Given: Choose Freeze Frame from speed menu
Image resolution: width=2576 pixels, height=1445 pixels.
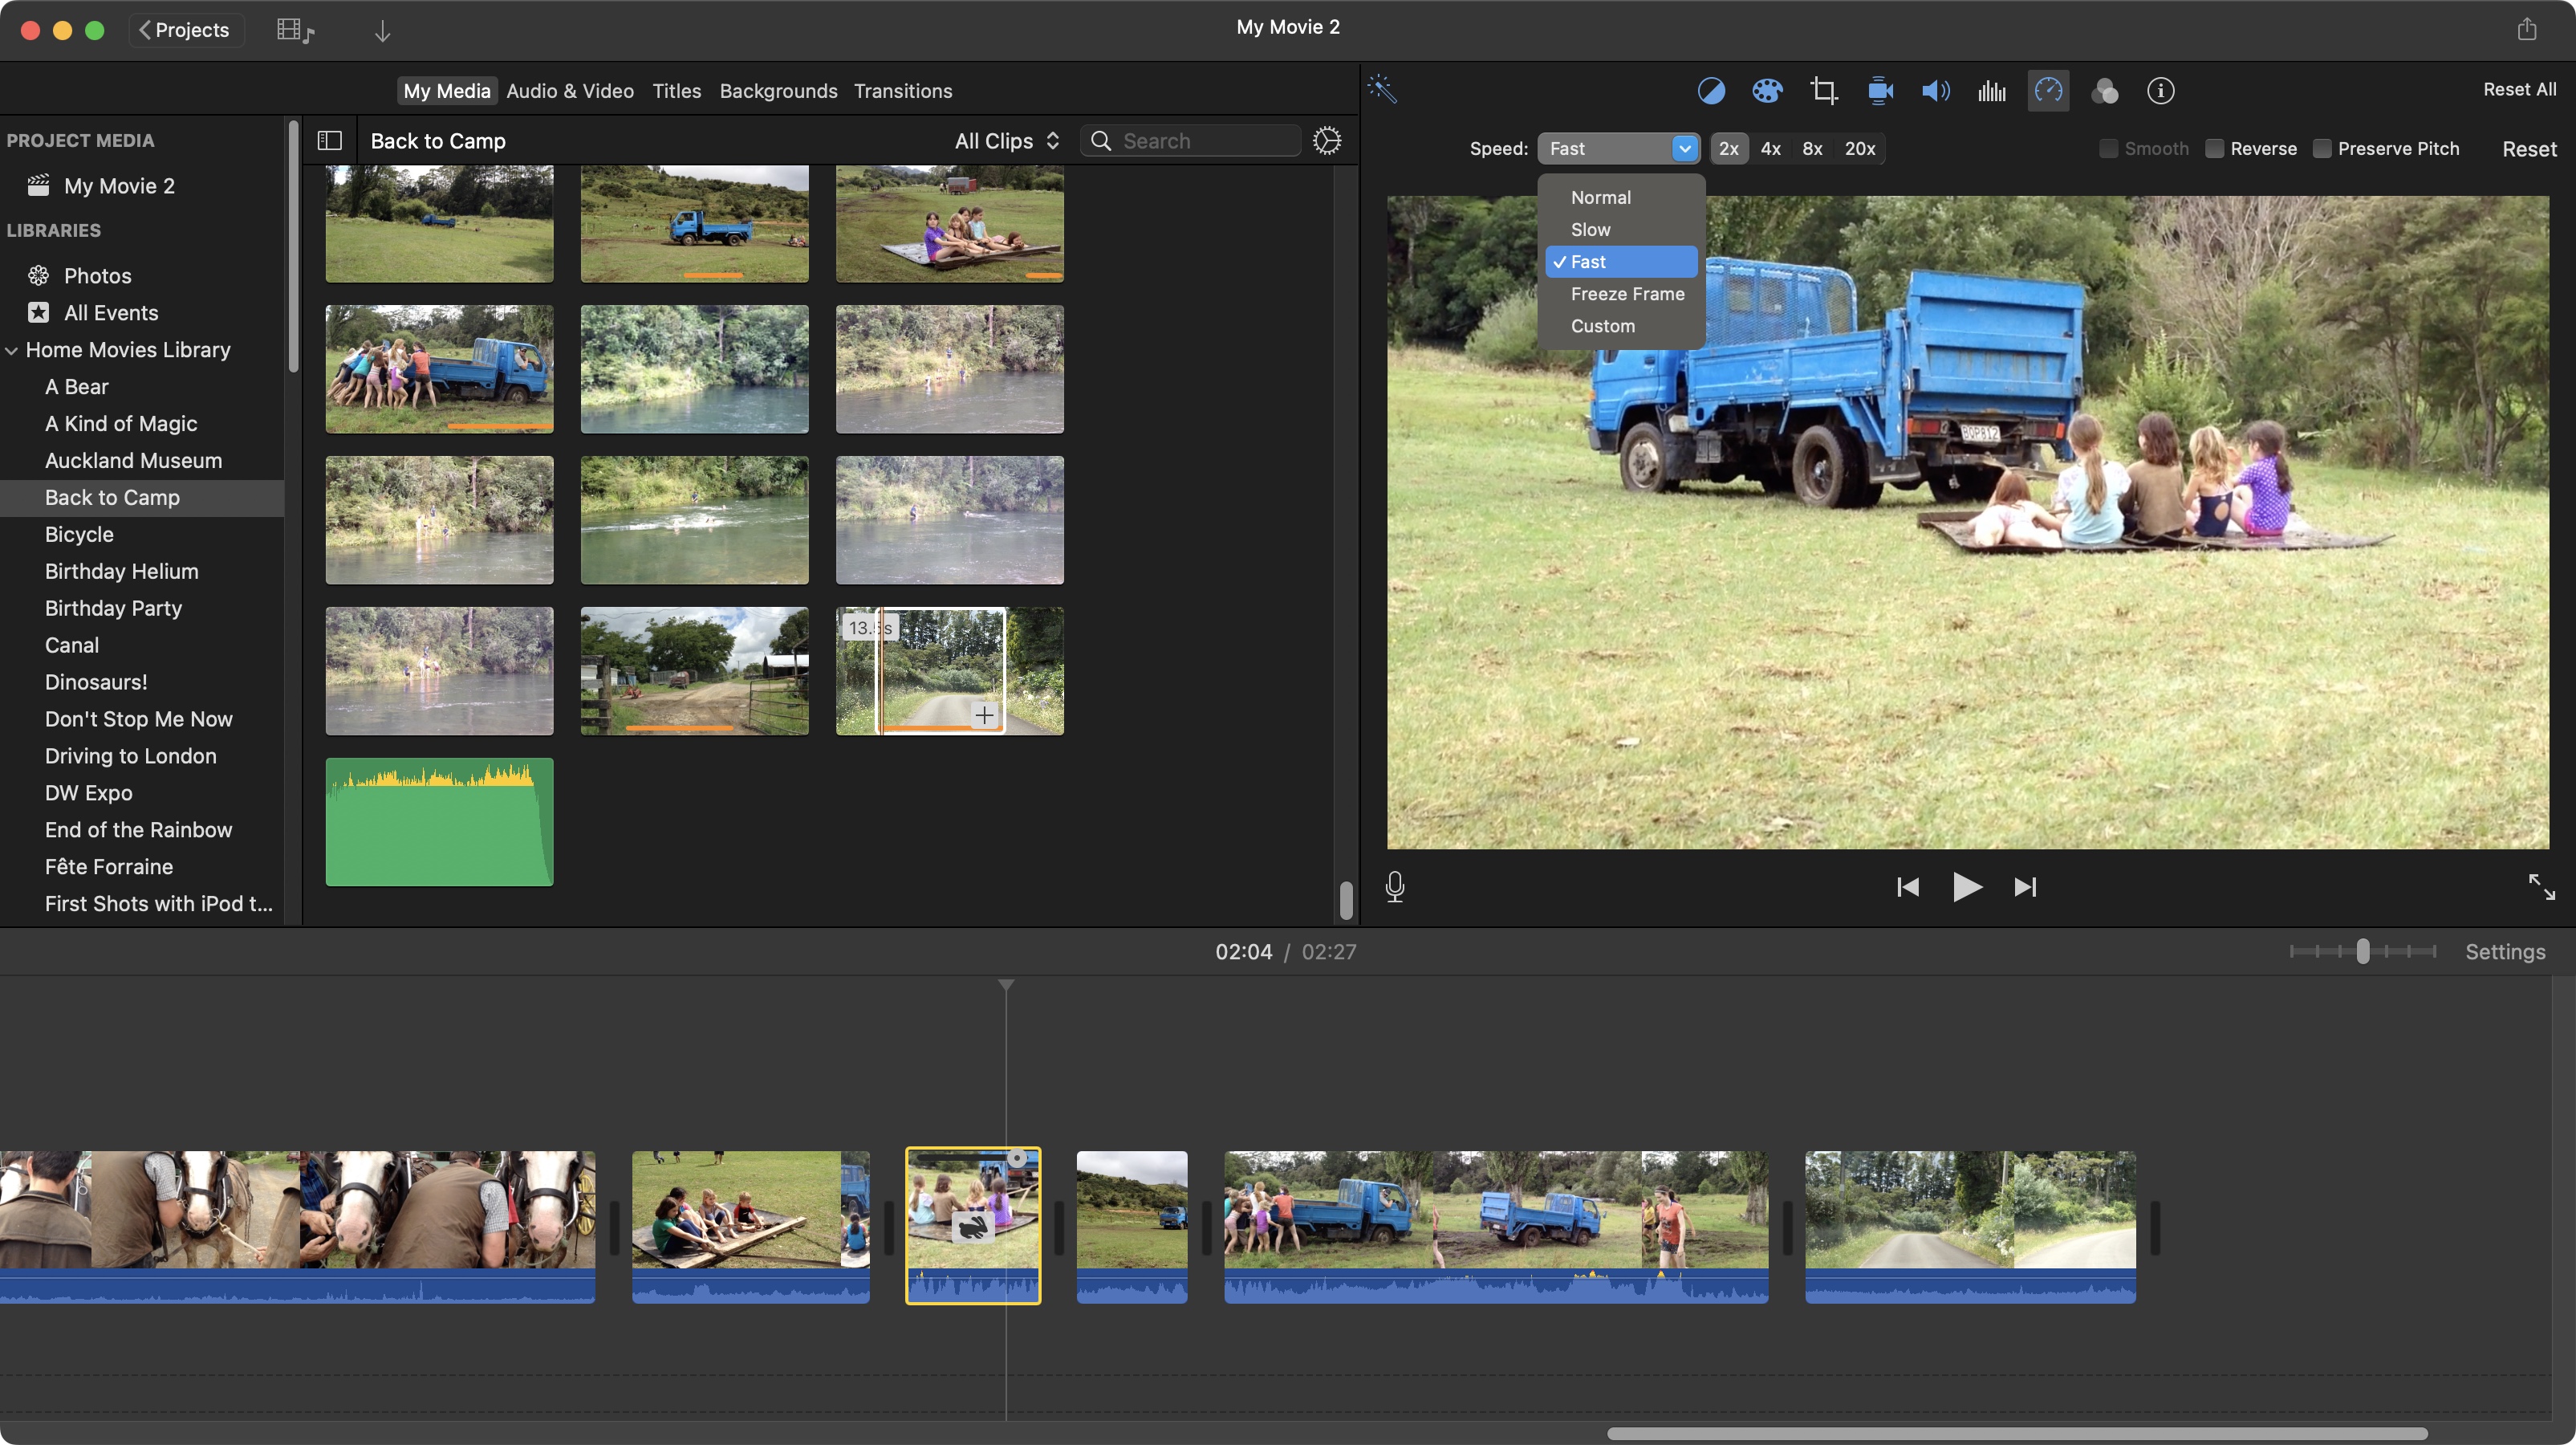Looking at the screenshot, I should point(1620,293).
